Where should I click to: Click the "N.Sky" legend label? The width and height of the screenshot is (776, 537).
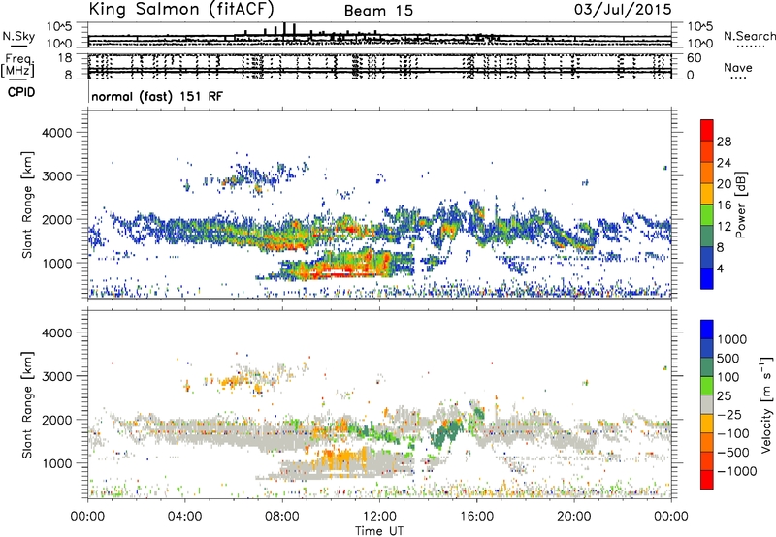18,36
